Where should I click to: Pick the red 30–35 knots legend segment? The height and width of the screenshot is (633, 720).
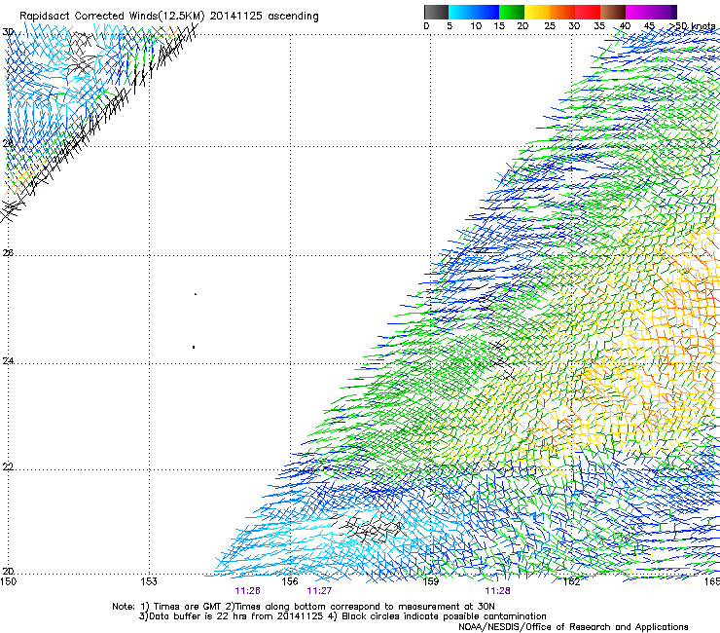(x=588, y=12)
